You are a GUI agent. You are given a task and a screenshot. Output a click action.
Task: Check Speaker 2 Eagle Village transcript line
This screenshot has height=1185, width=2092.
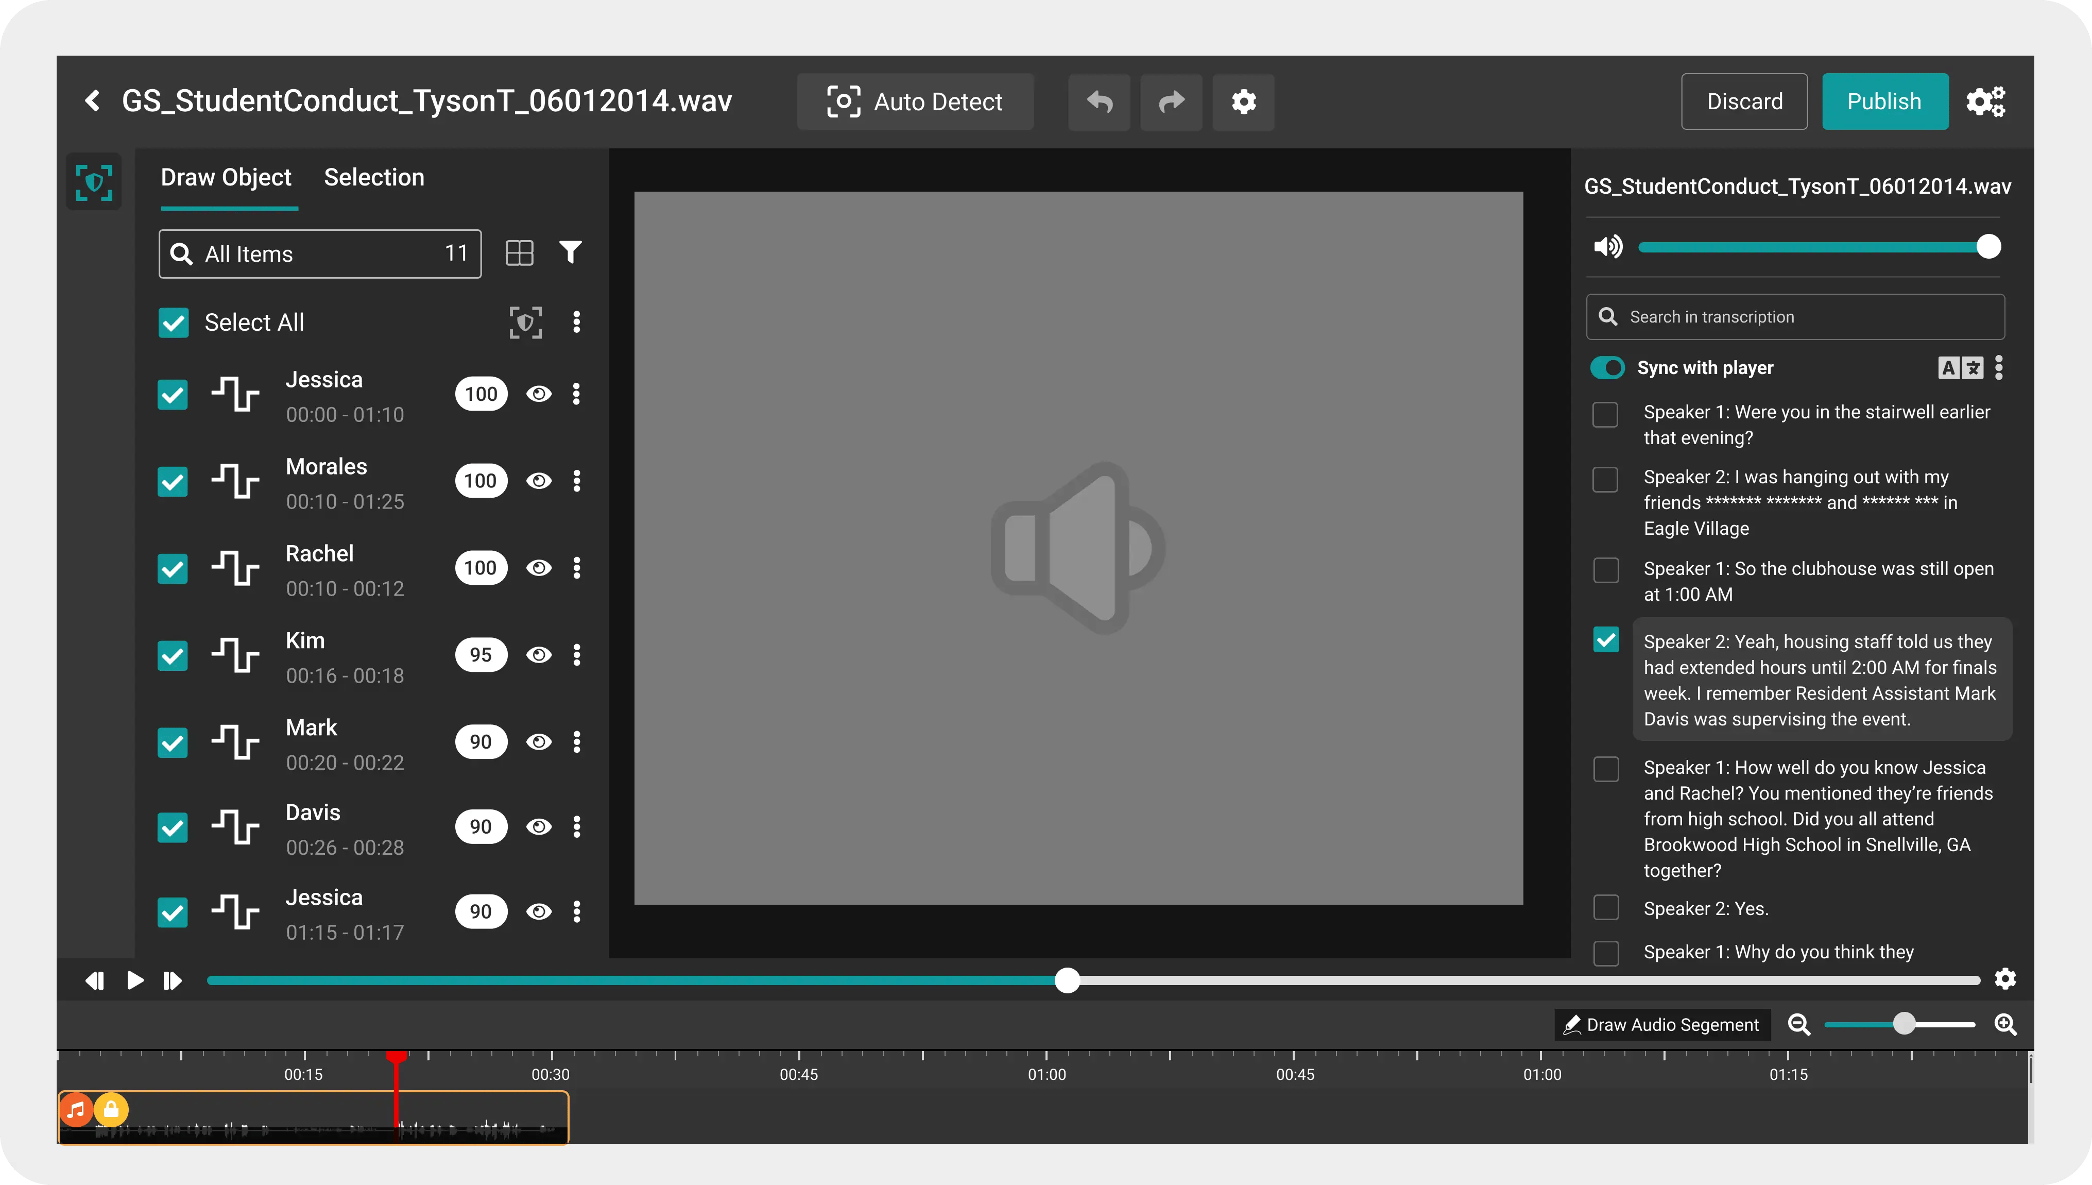point(1606,479)
